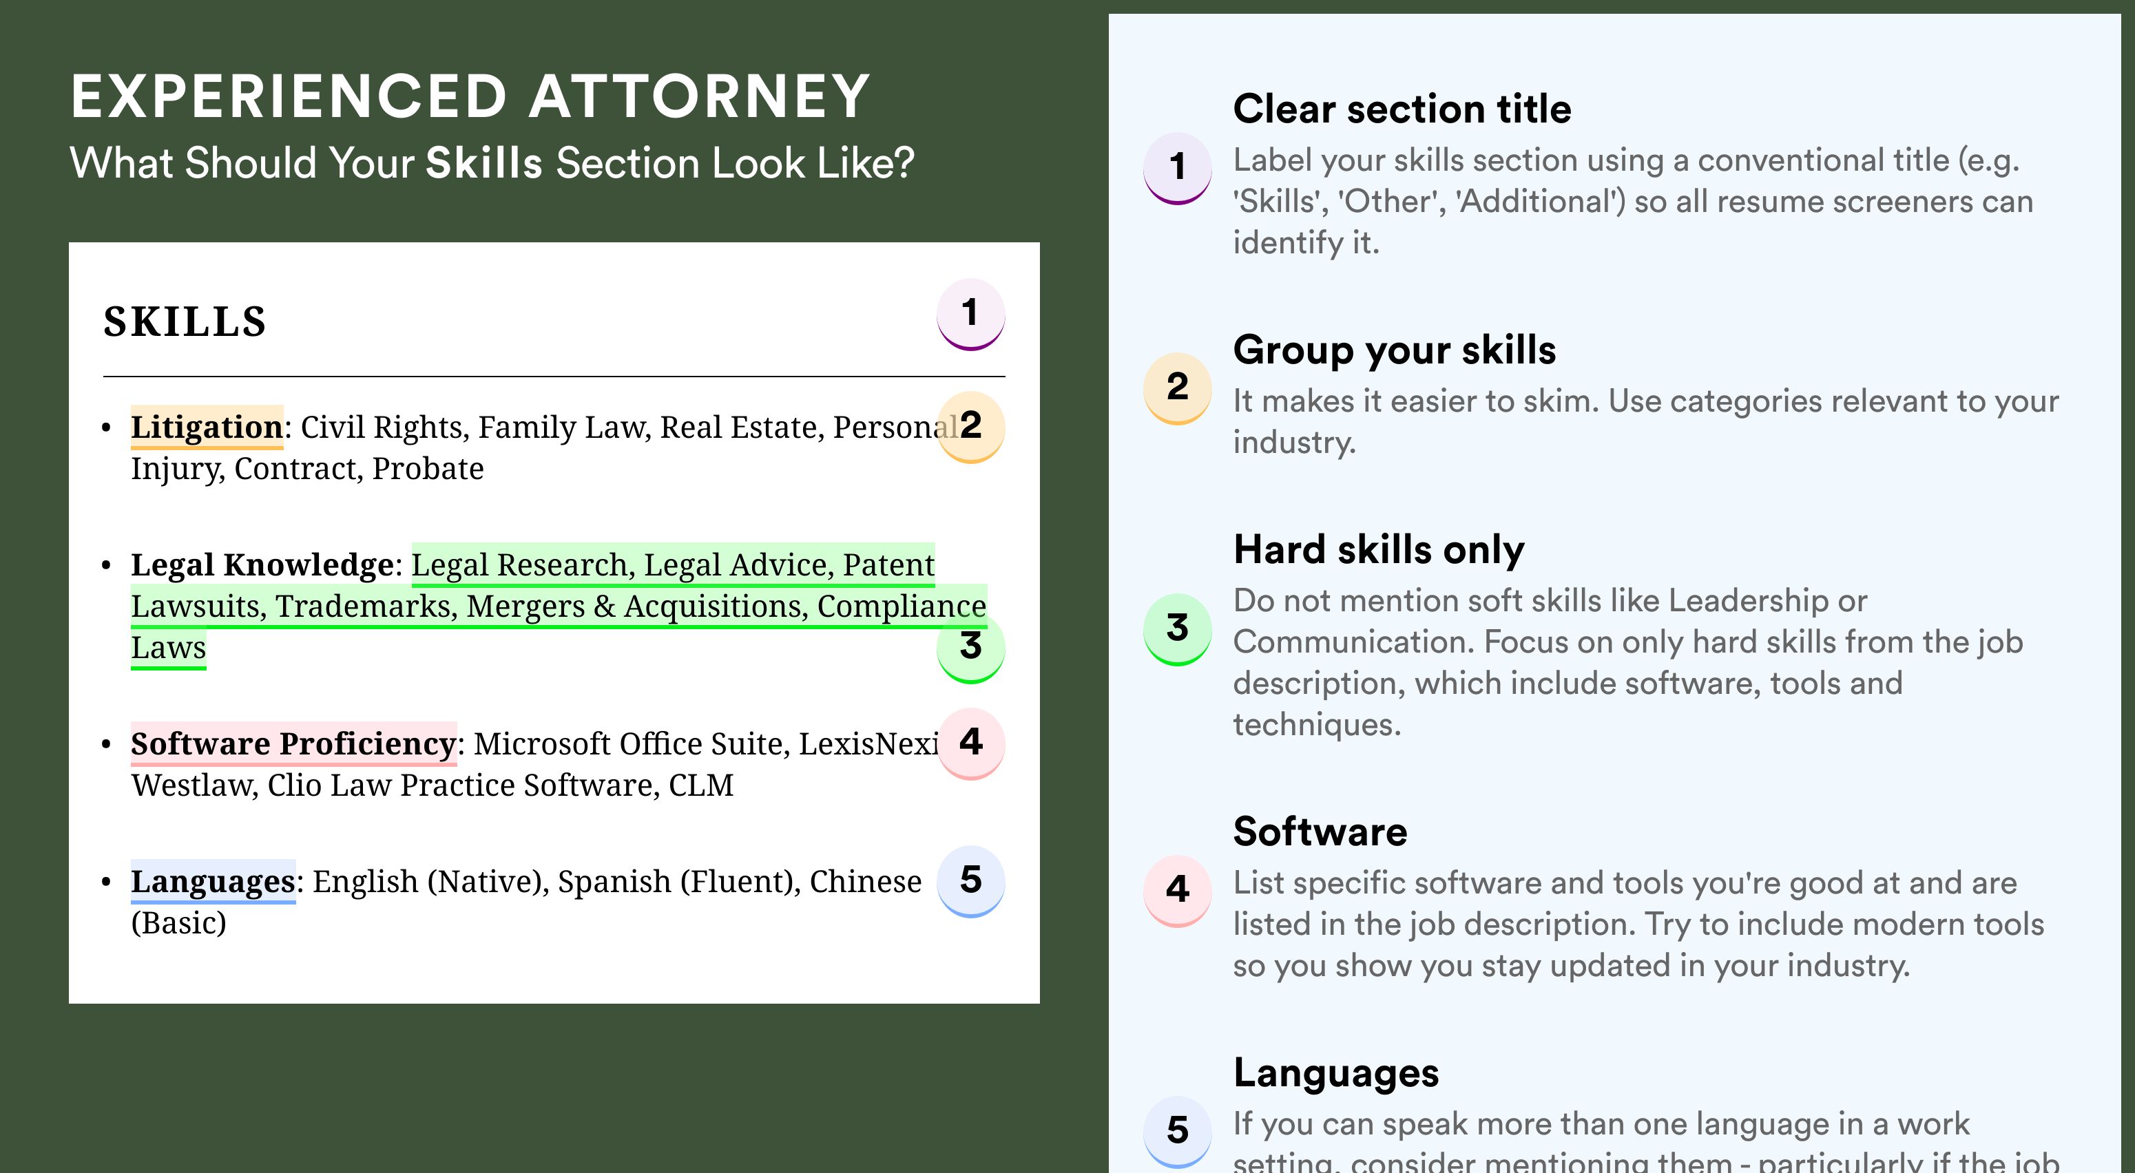Viewport: 2135px width, 1173px height.
Task: Click the orange 2 badge beside Group your skills
Action: [1178, 388]
